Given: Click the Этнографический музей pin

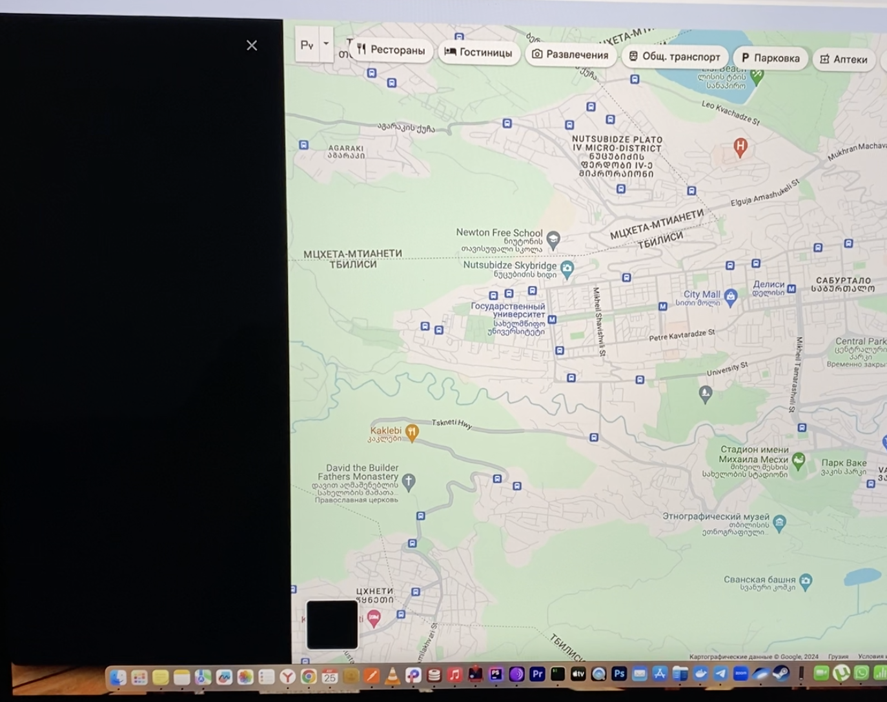Looking at the screenshot, I should point(779,523).
